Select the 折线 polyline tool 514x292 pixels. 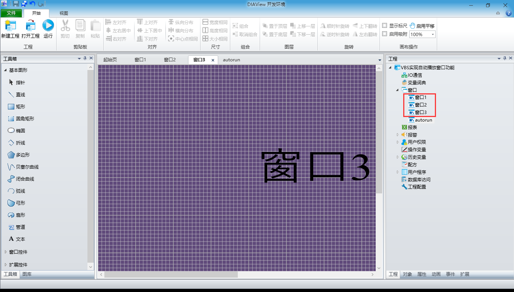[x=17, y=143]
